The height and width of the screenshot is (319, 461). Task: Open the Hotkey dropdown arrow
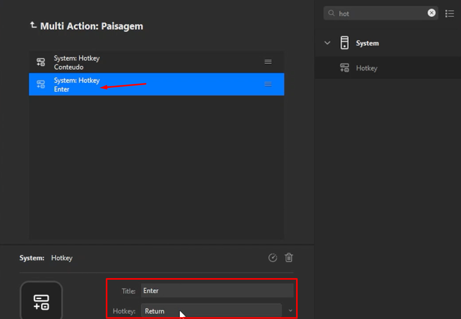[290, 311]
